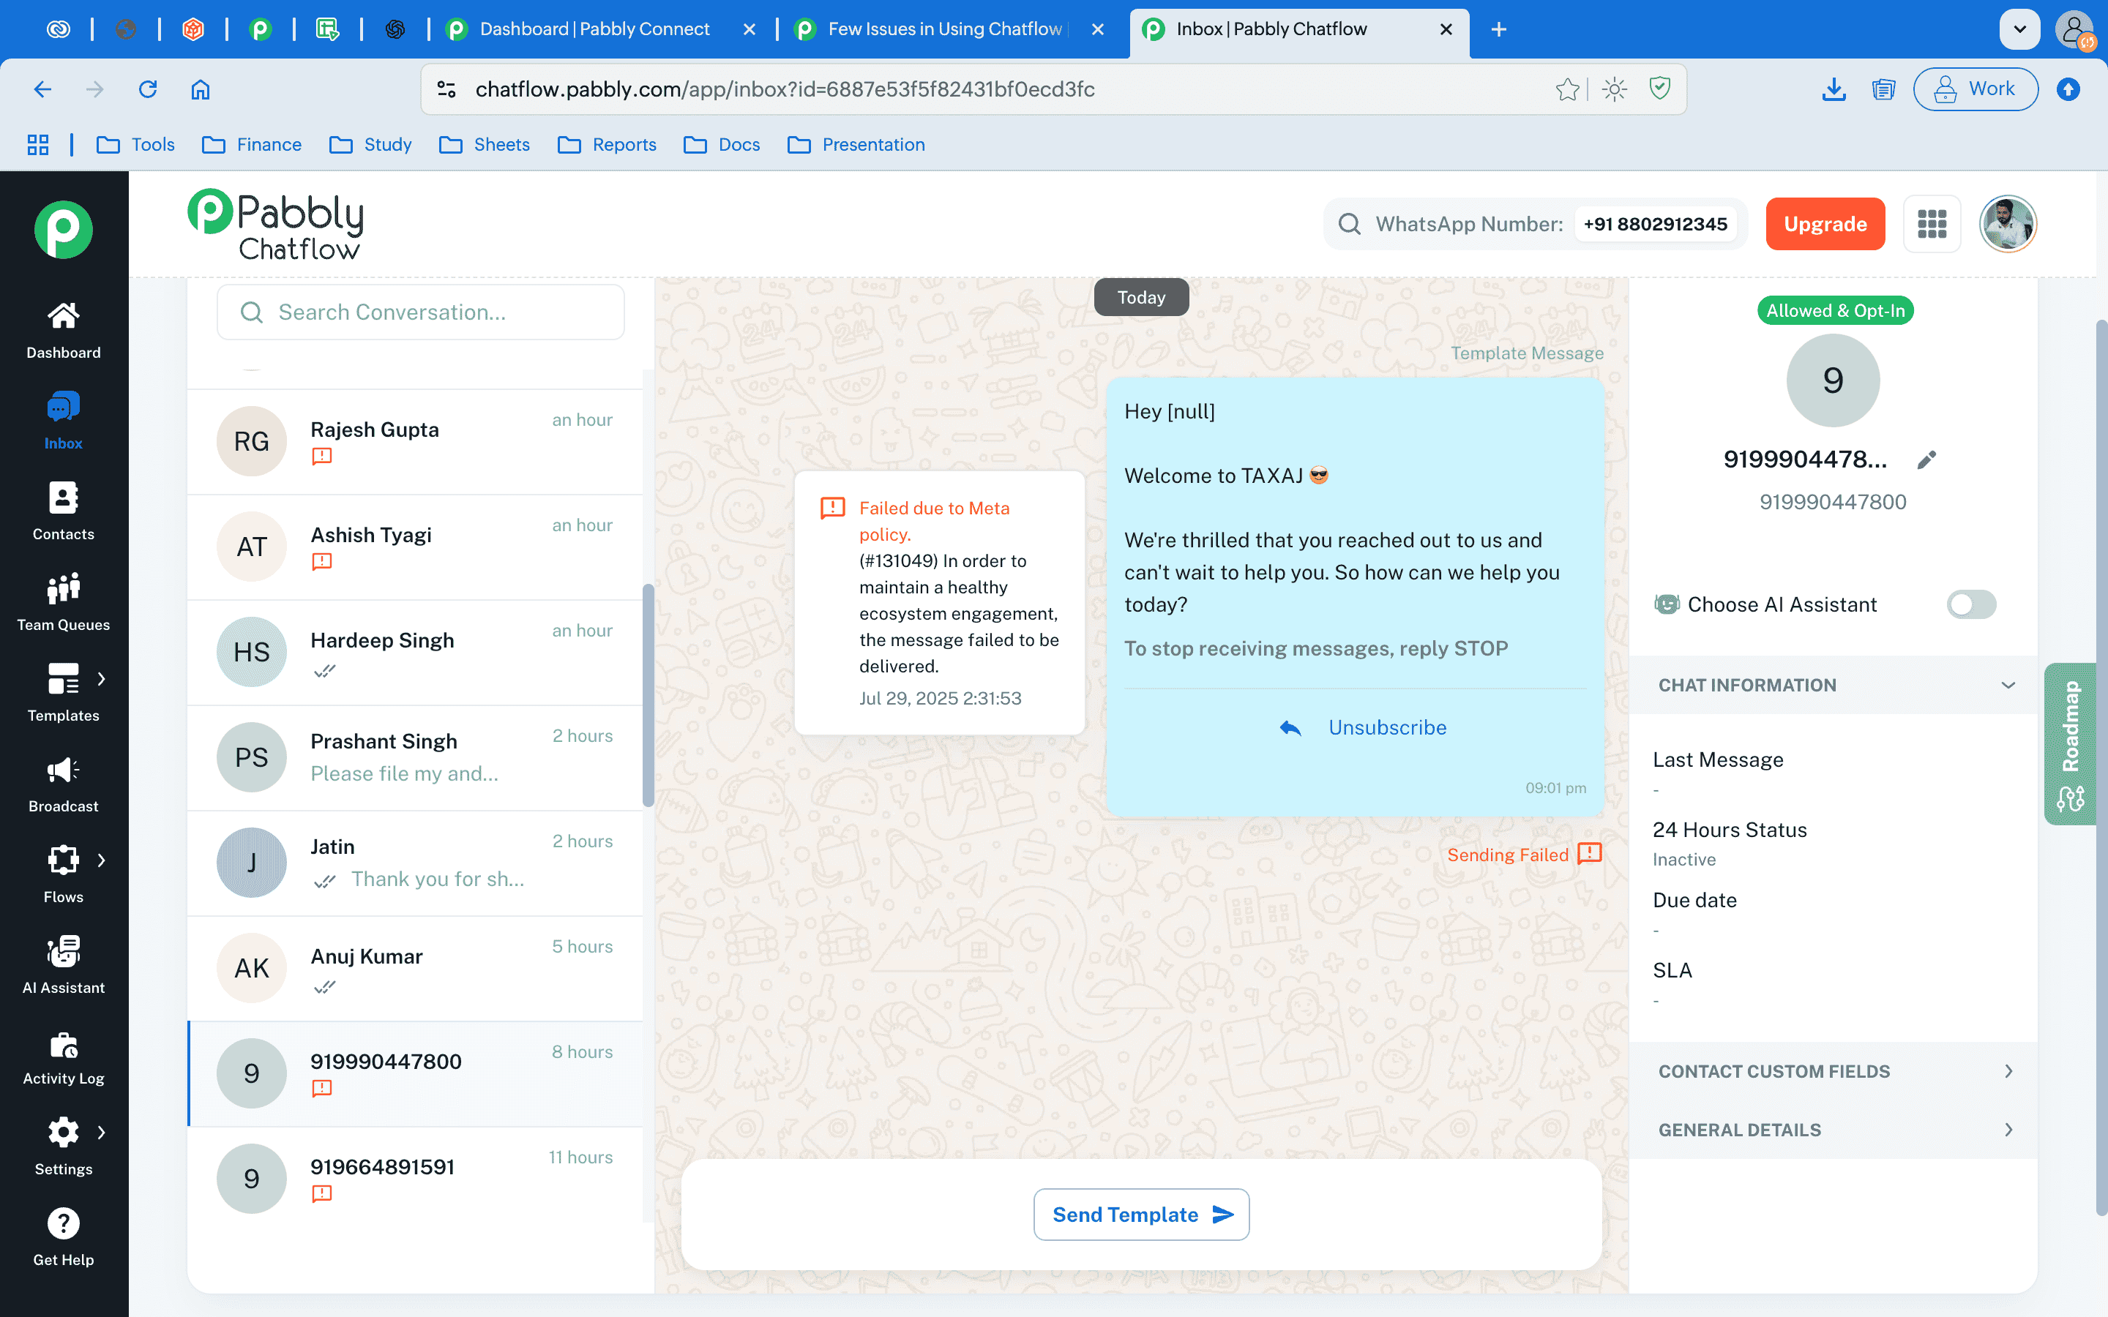Image resolution: width=2108 pixels, height=1317 pixels.
Task: Open the apps grid menu icon
Action: coord(1931,224)
